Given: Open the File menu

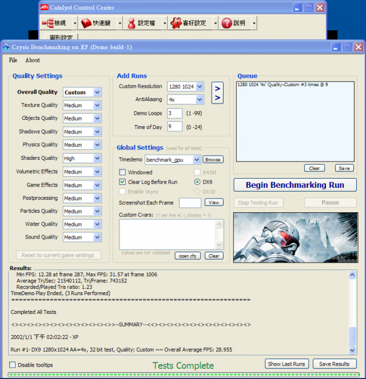Looking at the screenshot, I should (x=13, y=60).
